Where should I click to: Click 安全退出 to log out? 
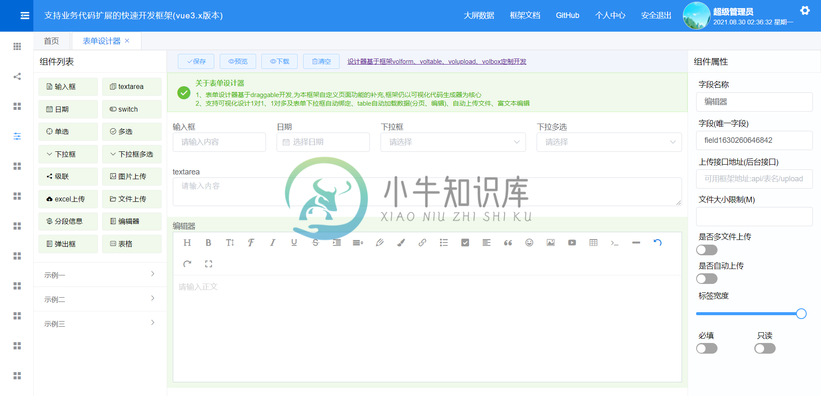pyautogui.click(x=656, y=15)
